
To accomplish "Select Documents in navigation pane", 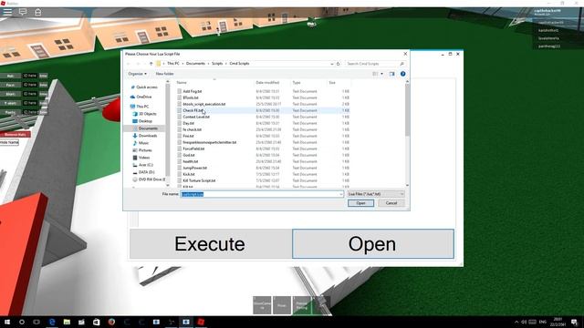I will (148, 128).
